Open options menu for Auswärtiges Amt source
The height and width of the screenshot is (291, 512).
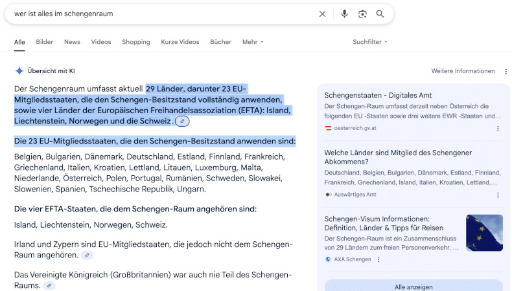(498, 194)
